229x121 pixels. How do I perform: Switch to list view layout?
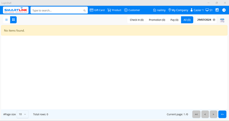click(6, 20)
